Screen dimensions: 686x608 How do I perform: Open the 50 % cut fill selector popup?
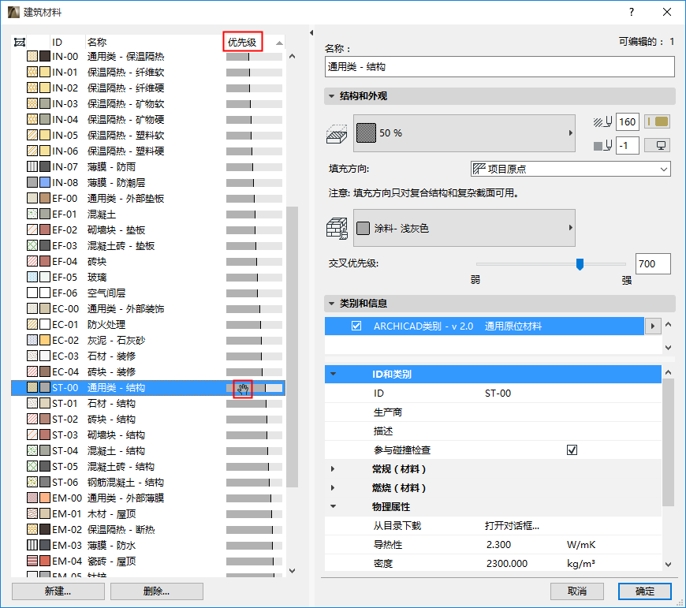[x=464, y=133]
